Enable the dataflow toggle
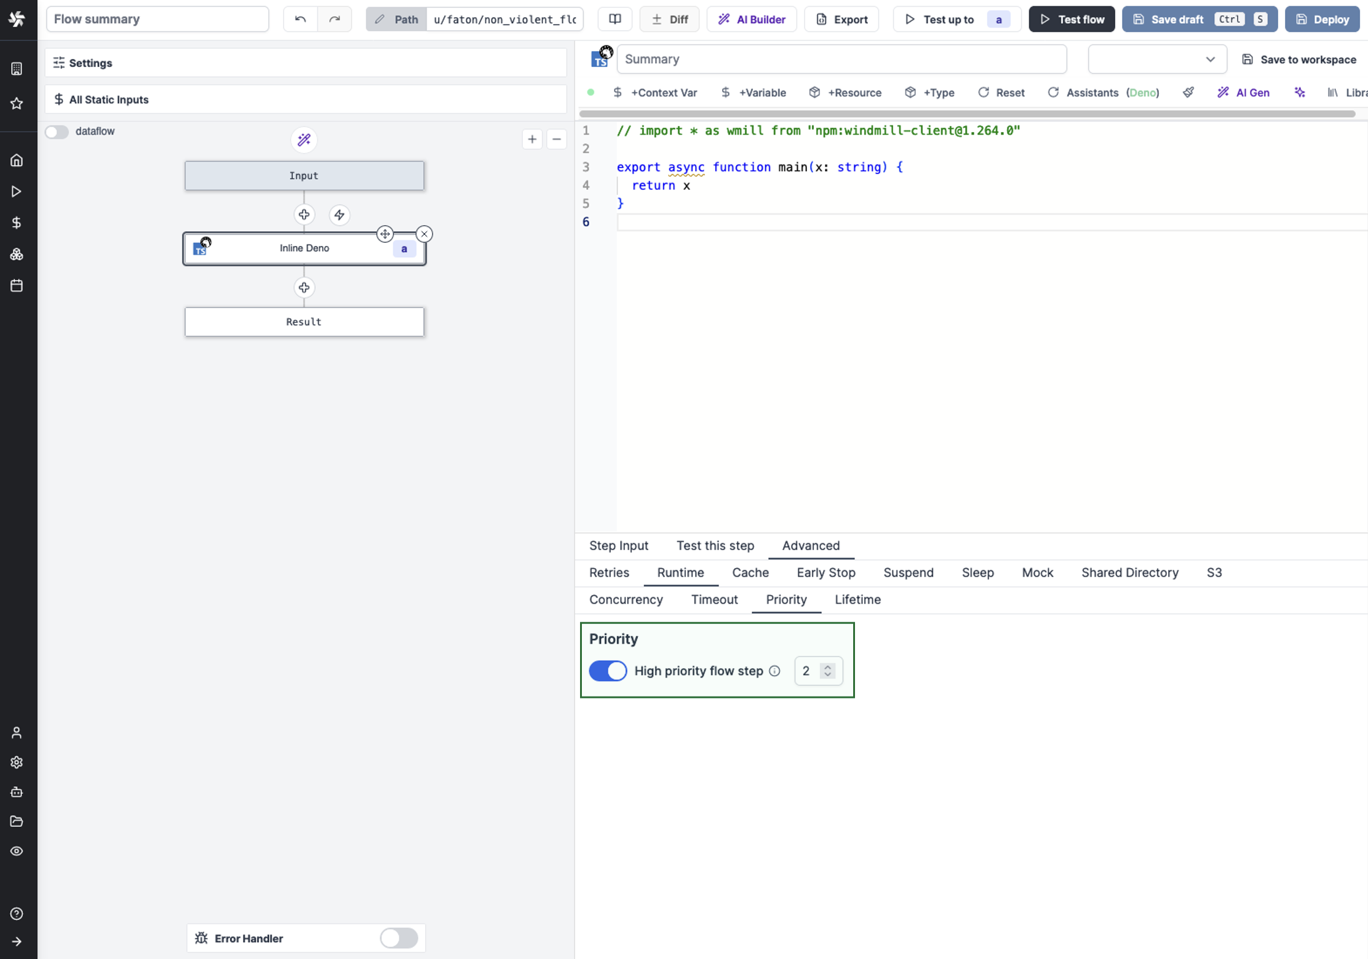 (57, 132)
